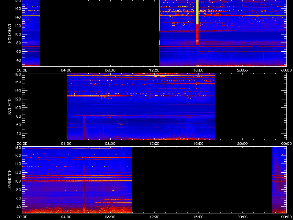
Task: Click the SAN VITO station label
Action: tap(10, 107)
